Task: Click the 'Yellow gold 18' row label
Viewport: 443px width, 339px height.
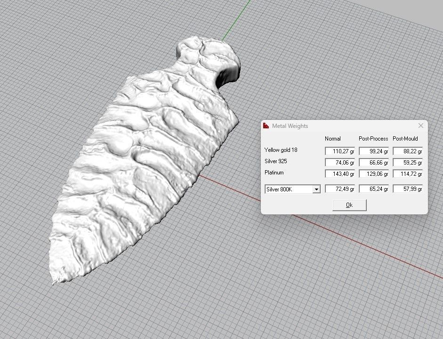Action: [281, 150]
